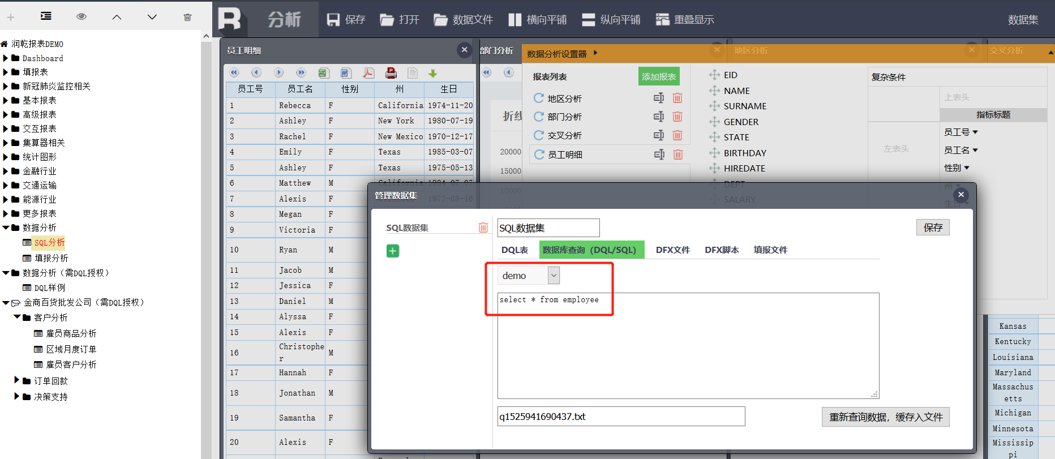Viewport: 1055px width, 459px height.
Task: Toggle the eye icon above the report tree
Action: tap(82, 16)
